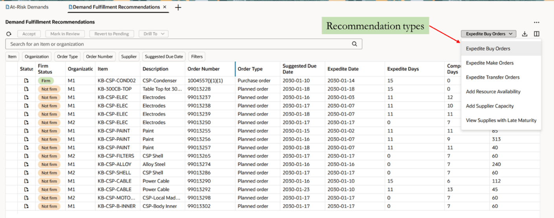
Task: Click the Revert to Pending button
Action: pos(112,34)
